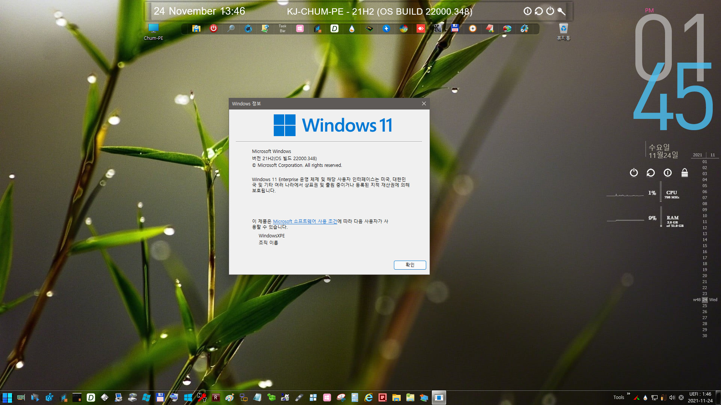
Task: Open the folder backup icon at dock start
Action: click(196, 28)
